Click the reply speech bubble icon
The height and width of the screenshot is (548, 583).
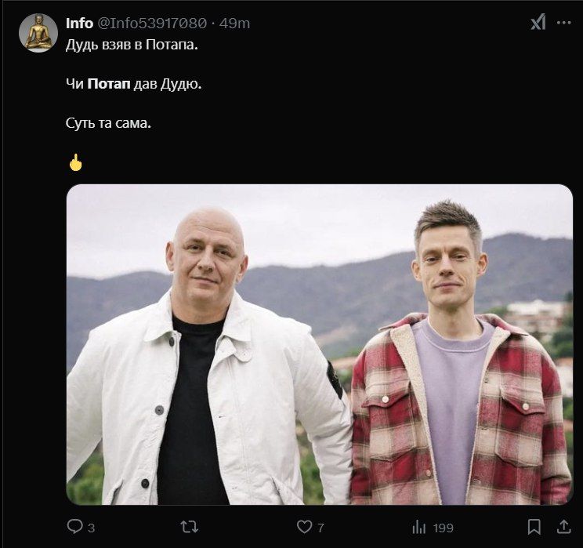click(x=74, y=527)
